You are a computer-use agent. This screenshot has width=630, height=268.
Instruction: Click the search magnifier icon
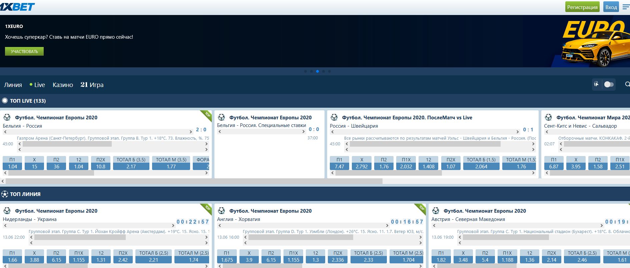click(627, 85)
